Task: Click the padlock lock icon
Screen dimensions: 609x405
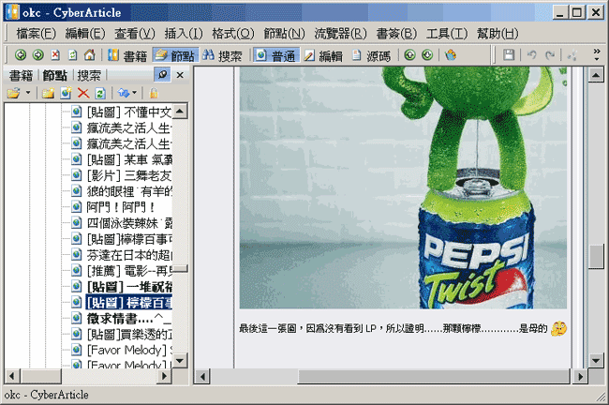Action: tap(154, 94)
